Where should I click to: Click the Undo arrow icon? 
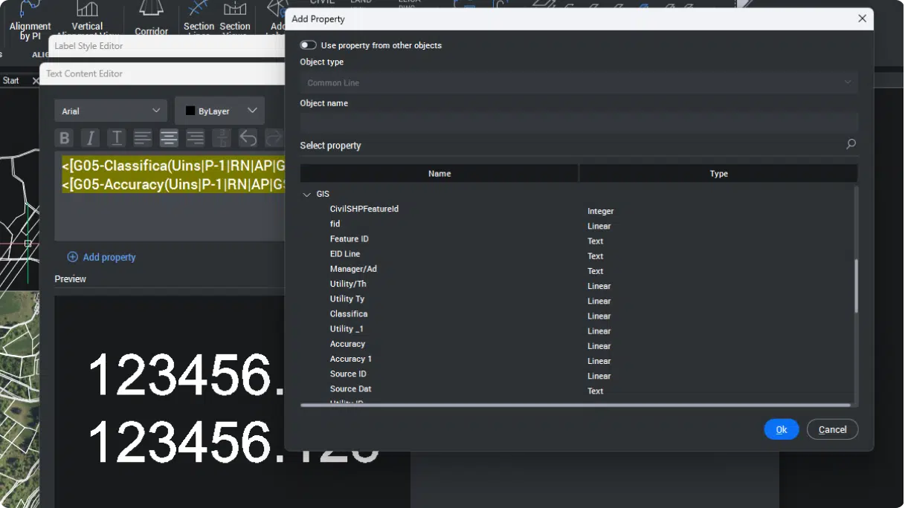(x=248, y=138)
